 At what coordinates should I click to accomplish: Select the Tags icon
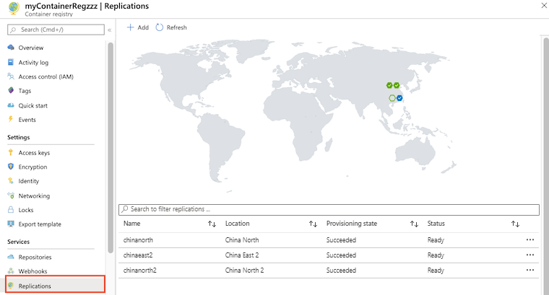11,91
